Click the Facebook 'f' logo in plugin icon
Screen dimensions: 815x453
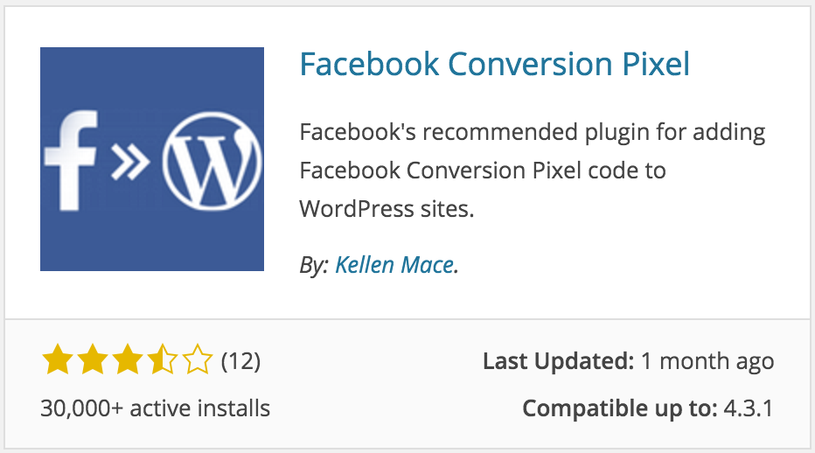point(71,160)
